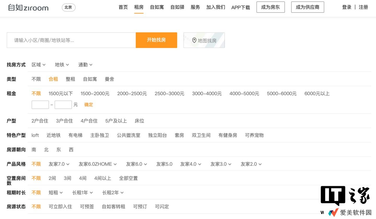
Task: Focus the community/subway search input field
Action: pos(71,40)
